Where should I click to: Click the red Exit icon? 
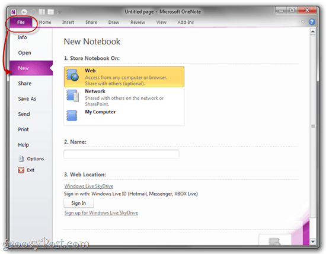pos(21,170)
